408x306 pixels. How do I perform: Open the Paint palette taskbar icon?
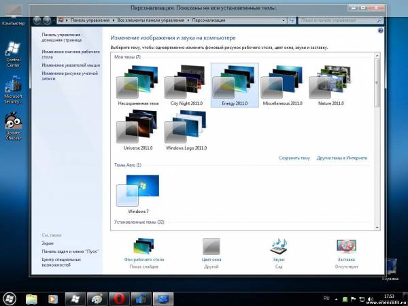pyautogui.click(x=97, y=299)
